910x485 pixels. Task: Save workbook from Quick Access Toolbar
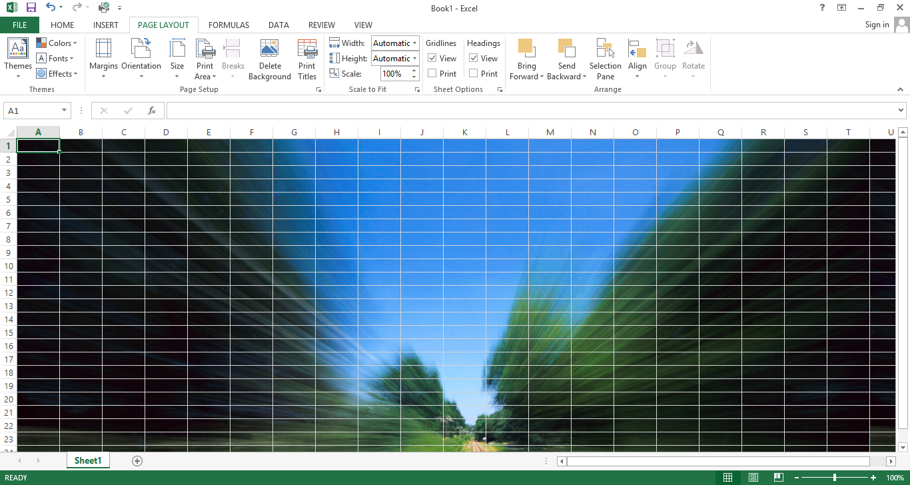pyautogui.click(x=31, y=7)
